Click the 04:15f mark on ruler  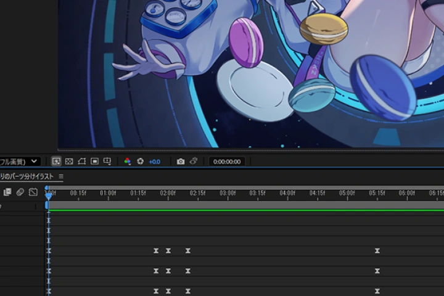[317, 193]
